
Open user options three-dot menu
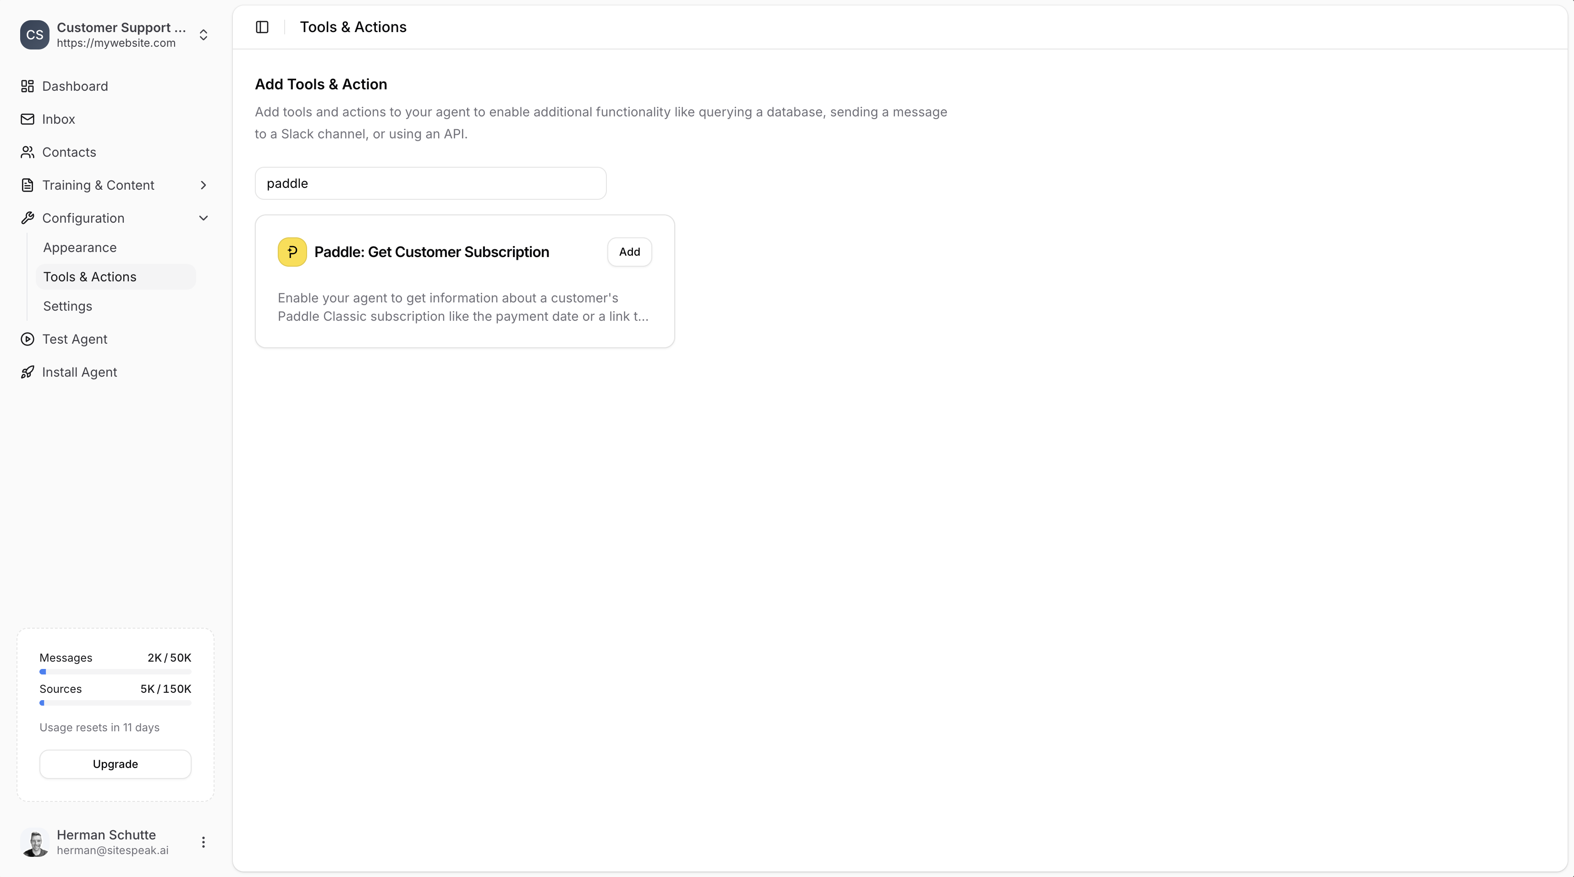(x=204, y=842)
